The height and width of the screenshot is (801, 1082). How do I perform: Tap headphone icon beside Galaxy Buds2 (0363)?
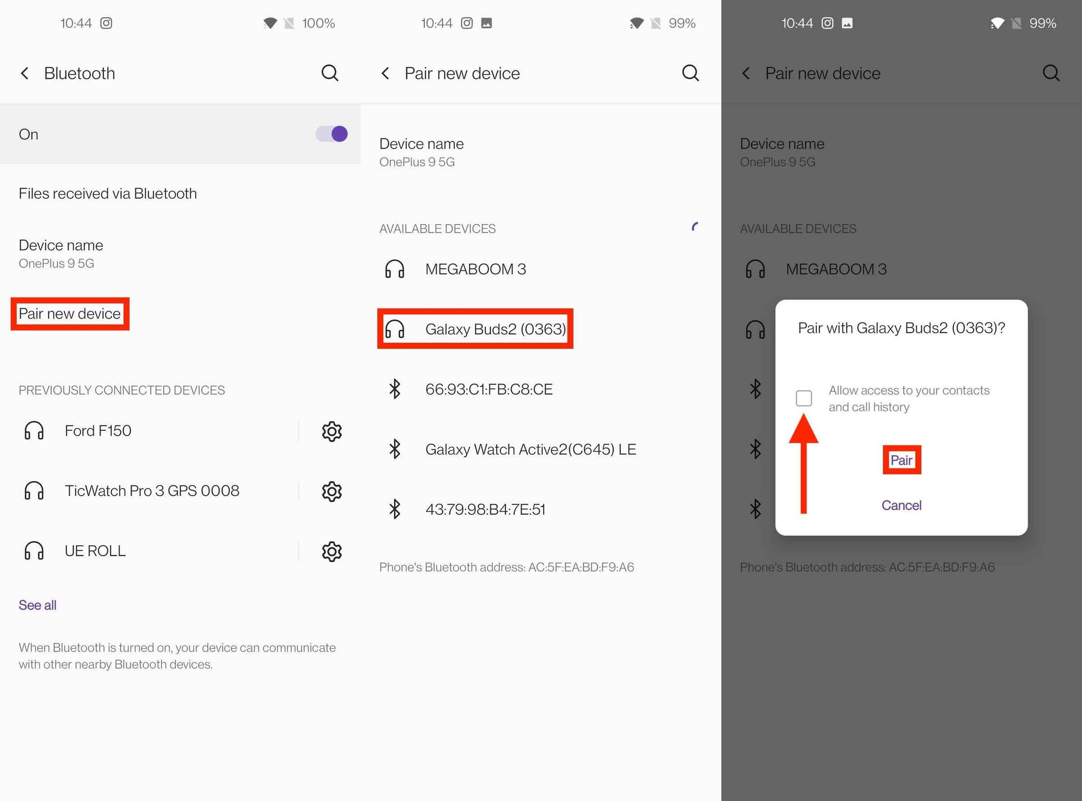point(394,329)
